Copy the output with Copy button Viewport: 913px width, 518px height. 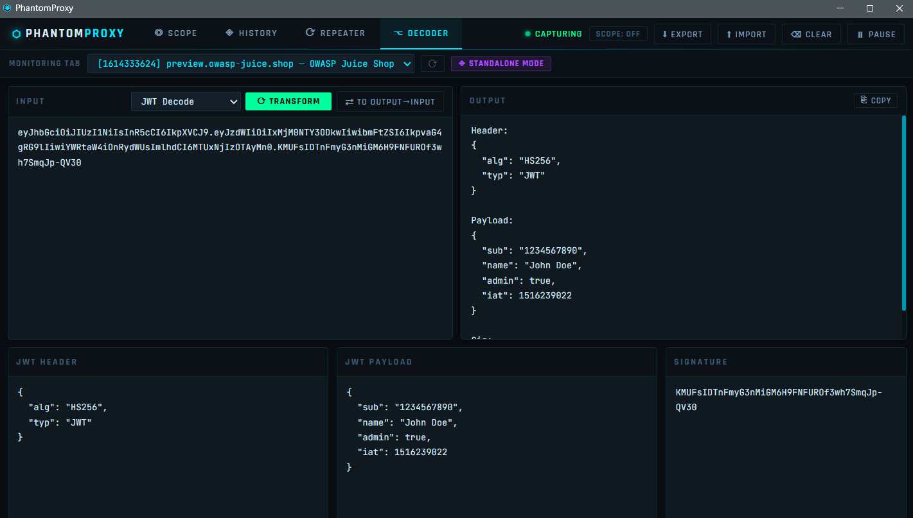(x=876, y=100)
